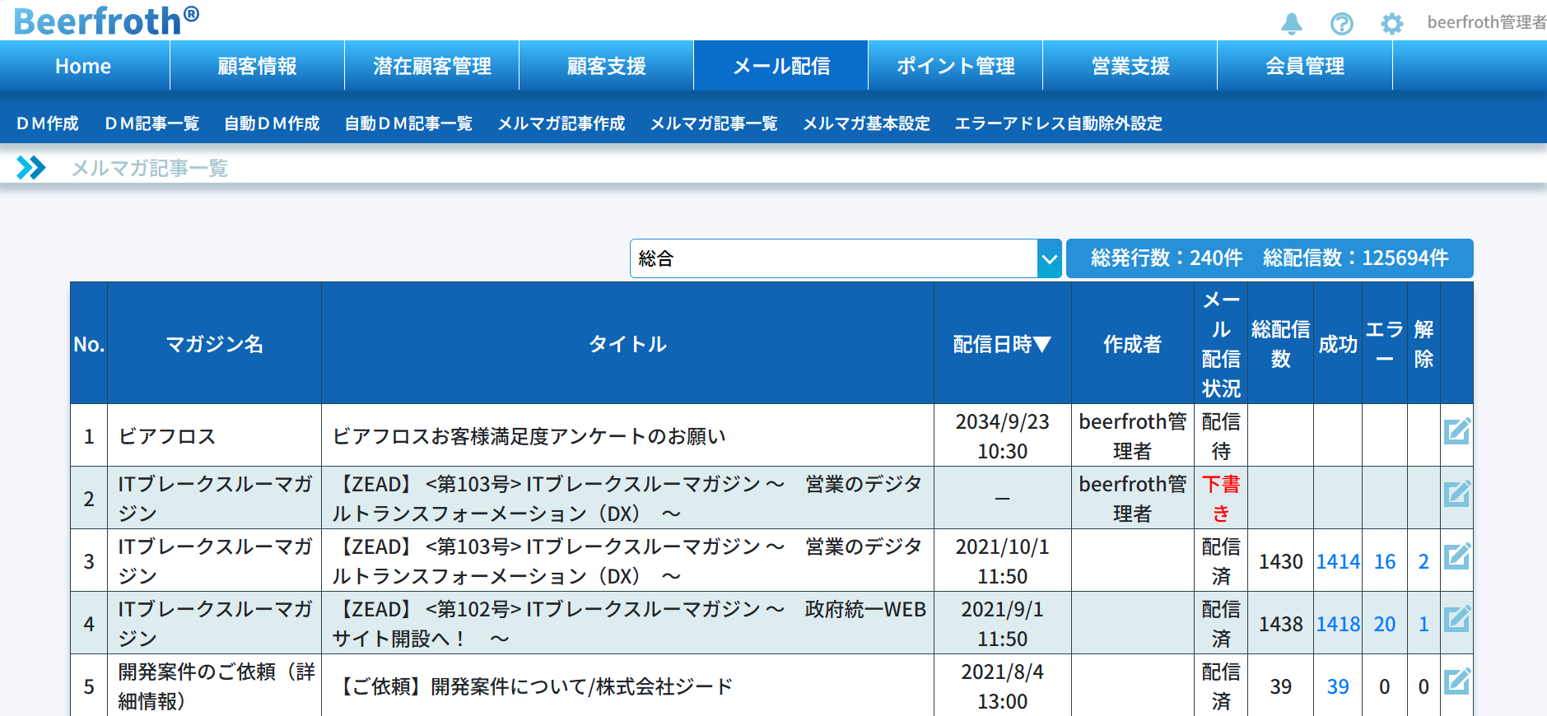This screenshot has width=1547, height=716.
Task: Open エラーアドレス自動除外設定 submenu link
Action: pos(1058,123)
